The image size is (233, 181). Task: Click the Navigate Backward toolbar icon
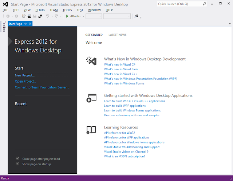8,16
